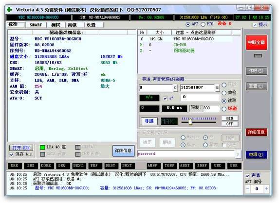Click the OFF acoustic button
This screenshot has height=203, width=279.
tap(229, 124)
